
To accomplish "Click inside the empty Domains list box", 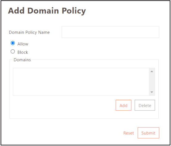I will 81,82.
